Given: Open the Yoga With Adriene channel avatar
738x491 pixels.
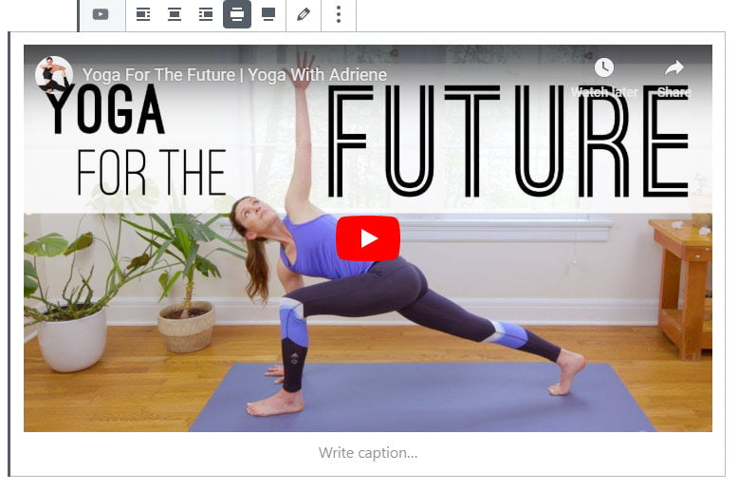Looking at the screenshot, I should coord(54,74).
